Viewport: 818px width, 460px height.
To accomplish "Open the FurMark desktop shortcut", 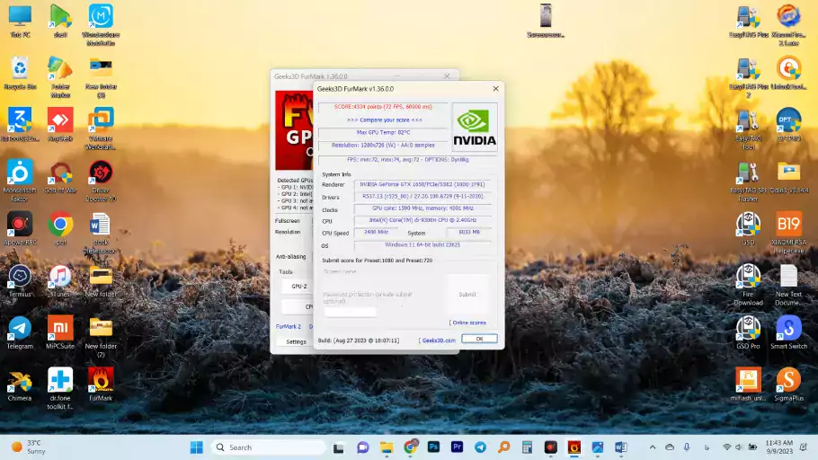I will coord(101,384).
